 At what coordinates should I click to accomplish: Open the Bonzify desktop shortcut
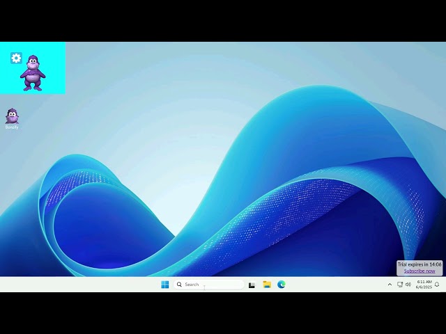(12, 119)
